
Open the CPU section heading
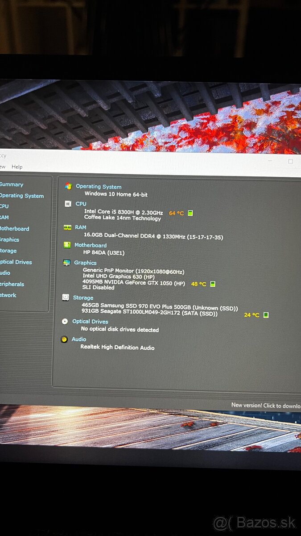tap(81, 204)
